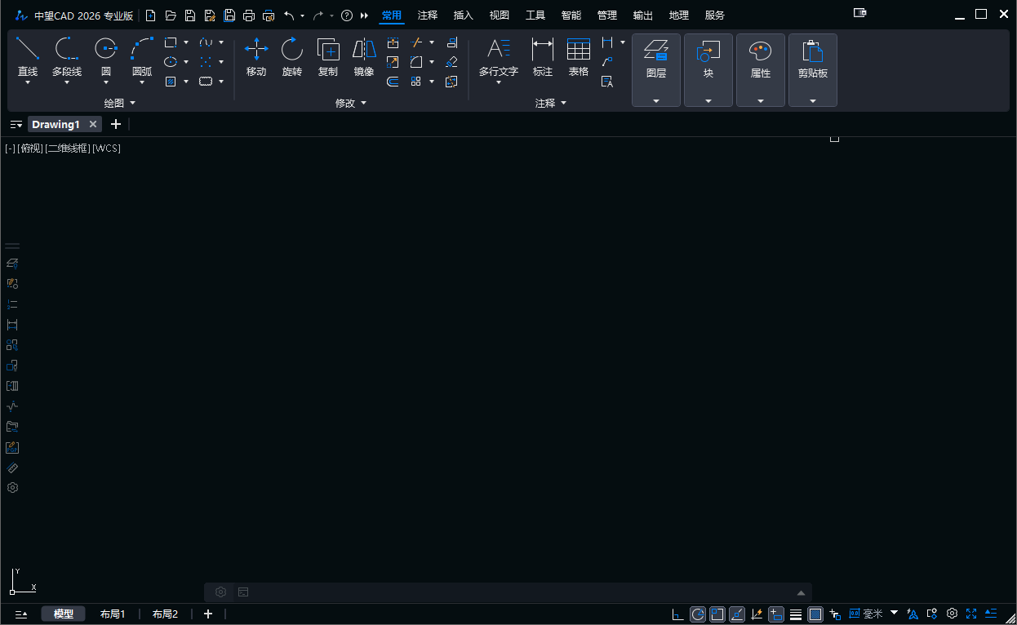1017x625 pixels.
Task: Activate the 移动 move tool
Action: (x=256, y=59)
